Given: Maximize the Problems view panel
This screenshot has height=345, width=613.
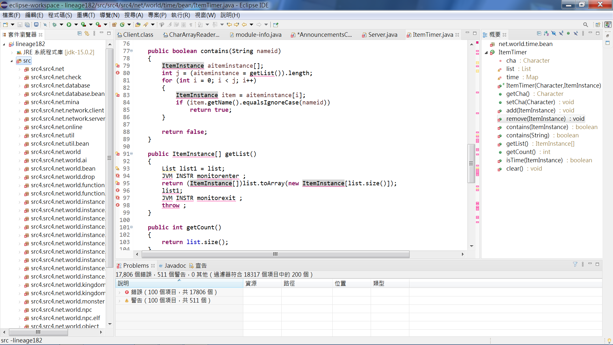Looking at the screenshot, I should pyautogui.click(x=597, y=264).
